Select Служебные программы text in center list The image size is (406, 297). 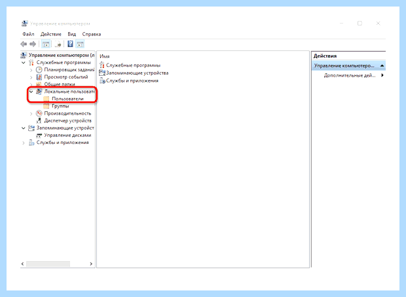pos(133,65)
